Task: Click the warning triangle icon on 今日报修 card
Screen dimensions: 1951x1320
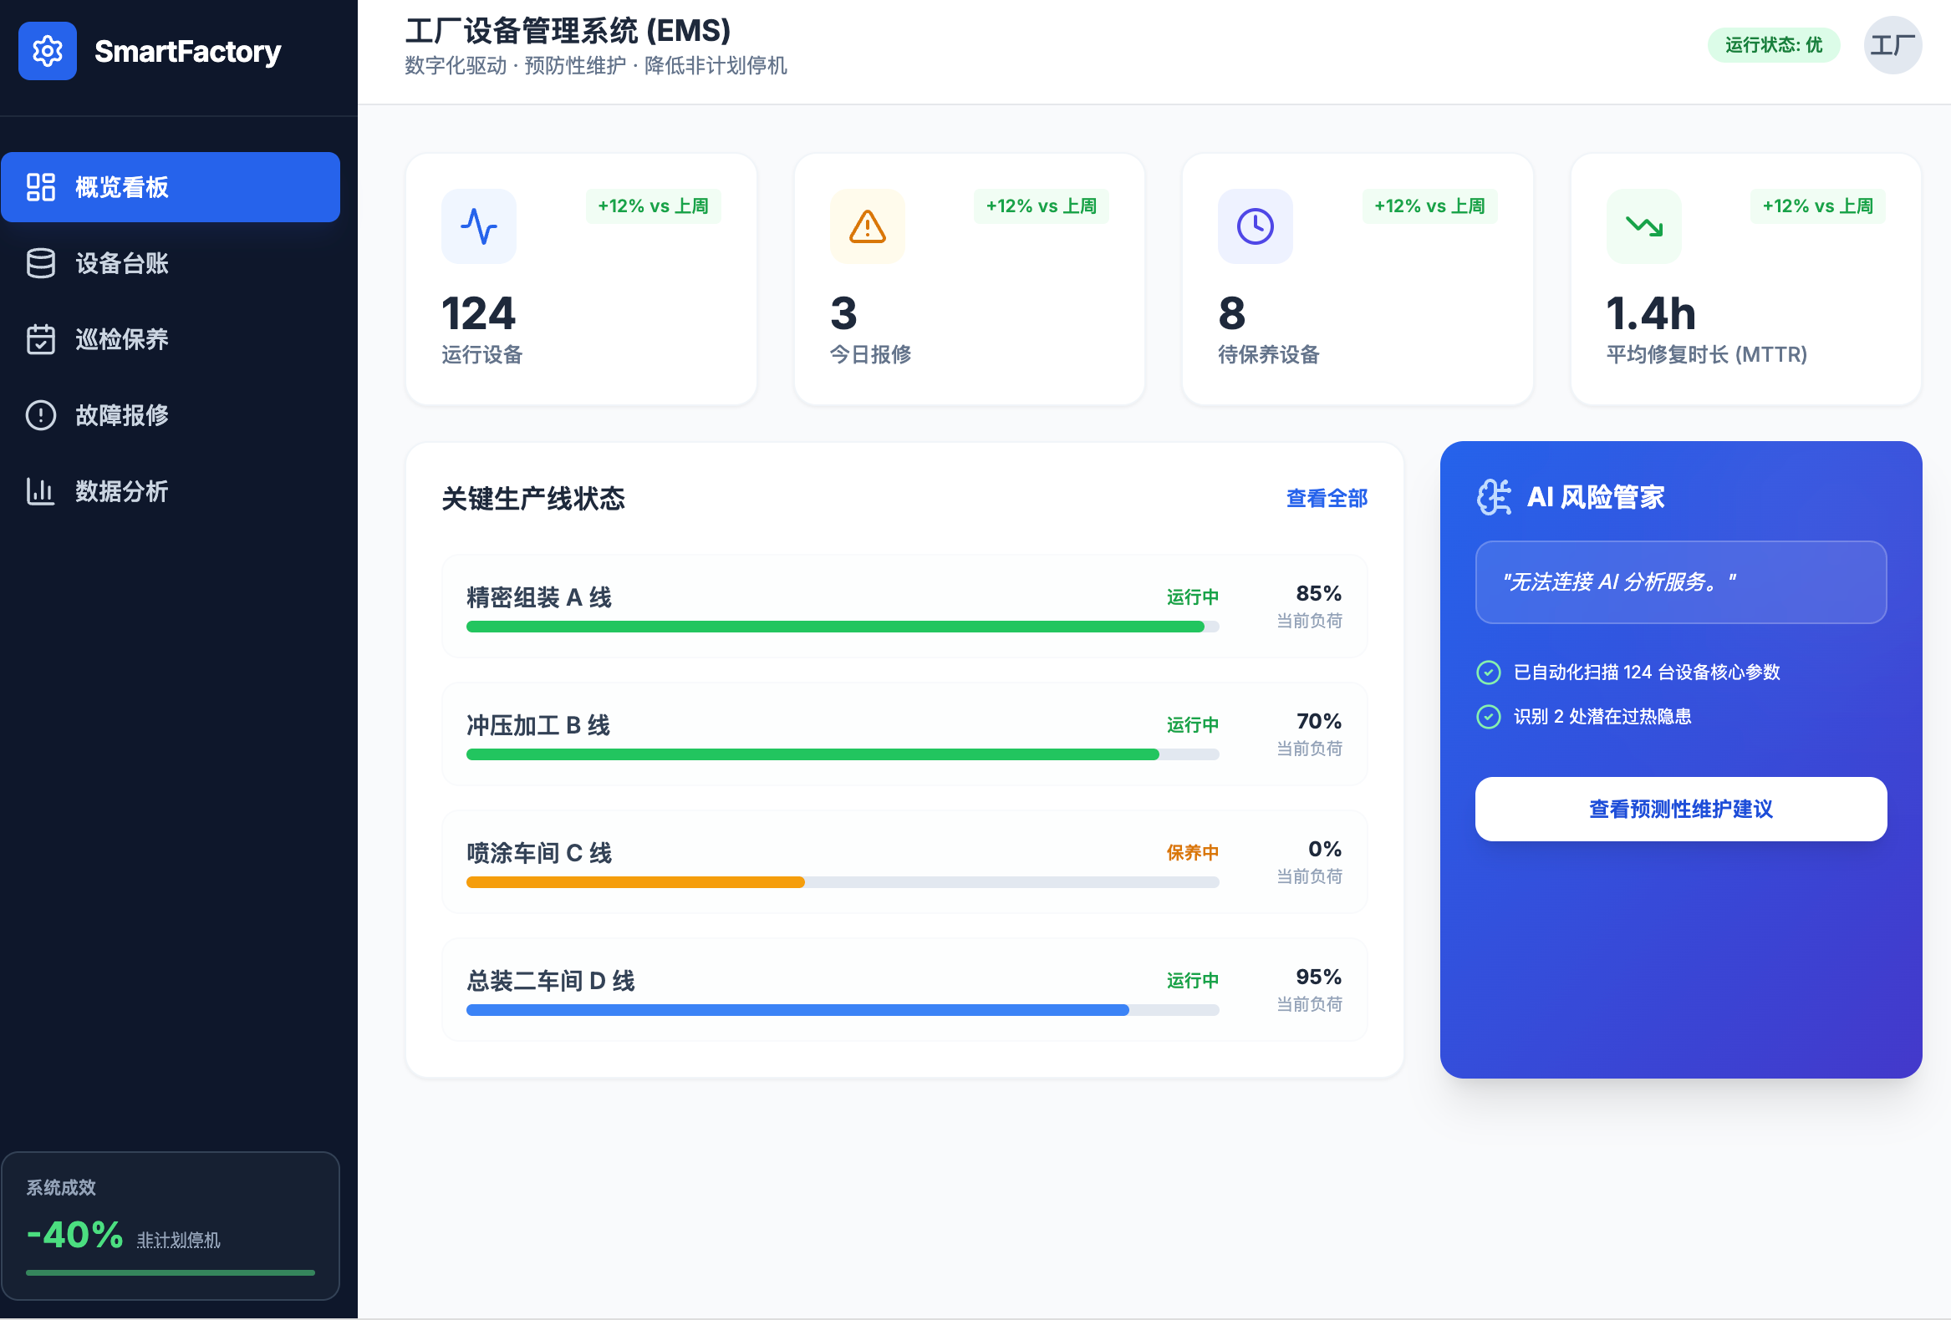Action: (867, 226)
